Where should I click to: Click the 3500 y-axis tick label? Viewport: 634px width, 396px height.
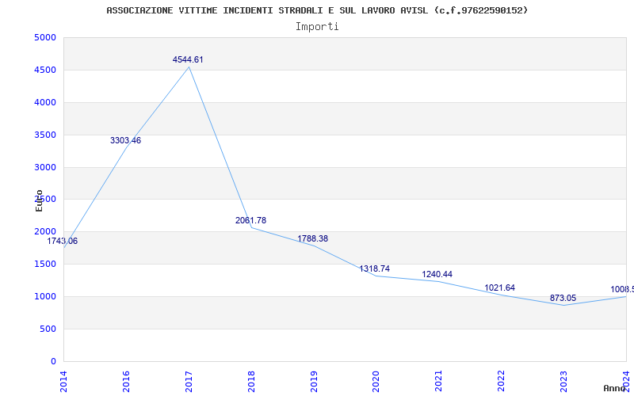pyautogui.click(x=45, y=135)
